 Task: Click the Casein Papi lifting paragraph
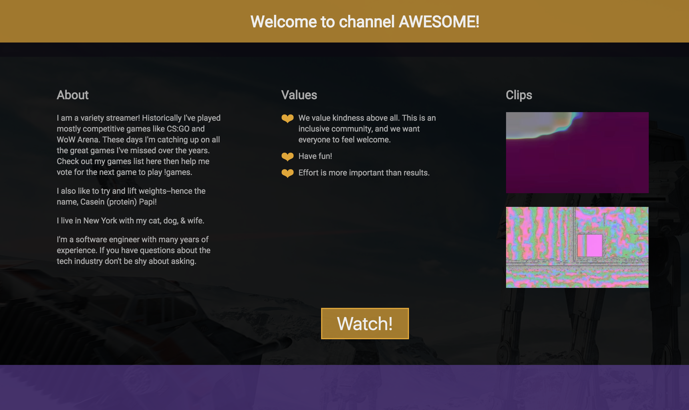131,196
